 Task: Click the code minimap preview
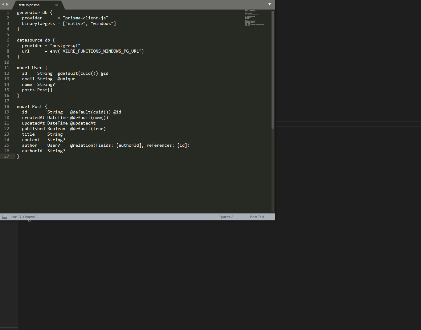(254, 18)
